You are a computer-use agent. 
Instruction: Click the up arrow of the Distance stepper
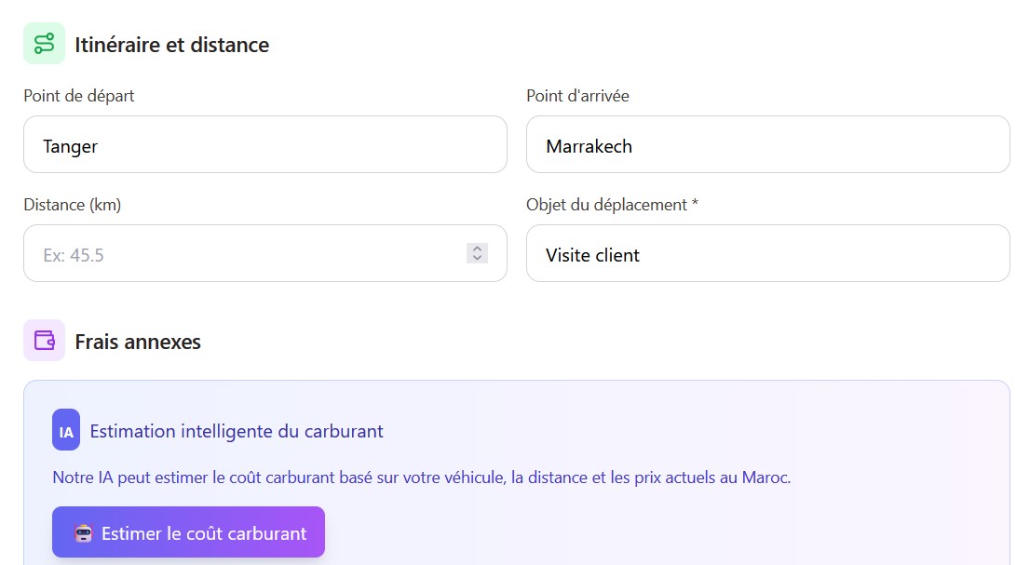click(477, 248)
